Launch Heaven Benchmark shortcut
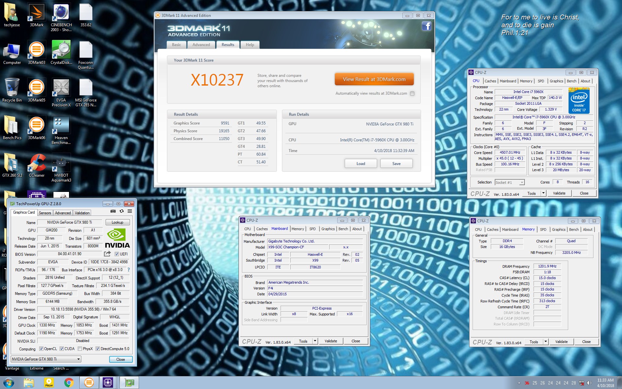622x389 pixels. (x=61, y=130)
